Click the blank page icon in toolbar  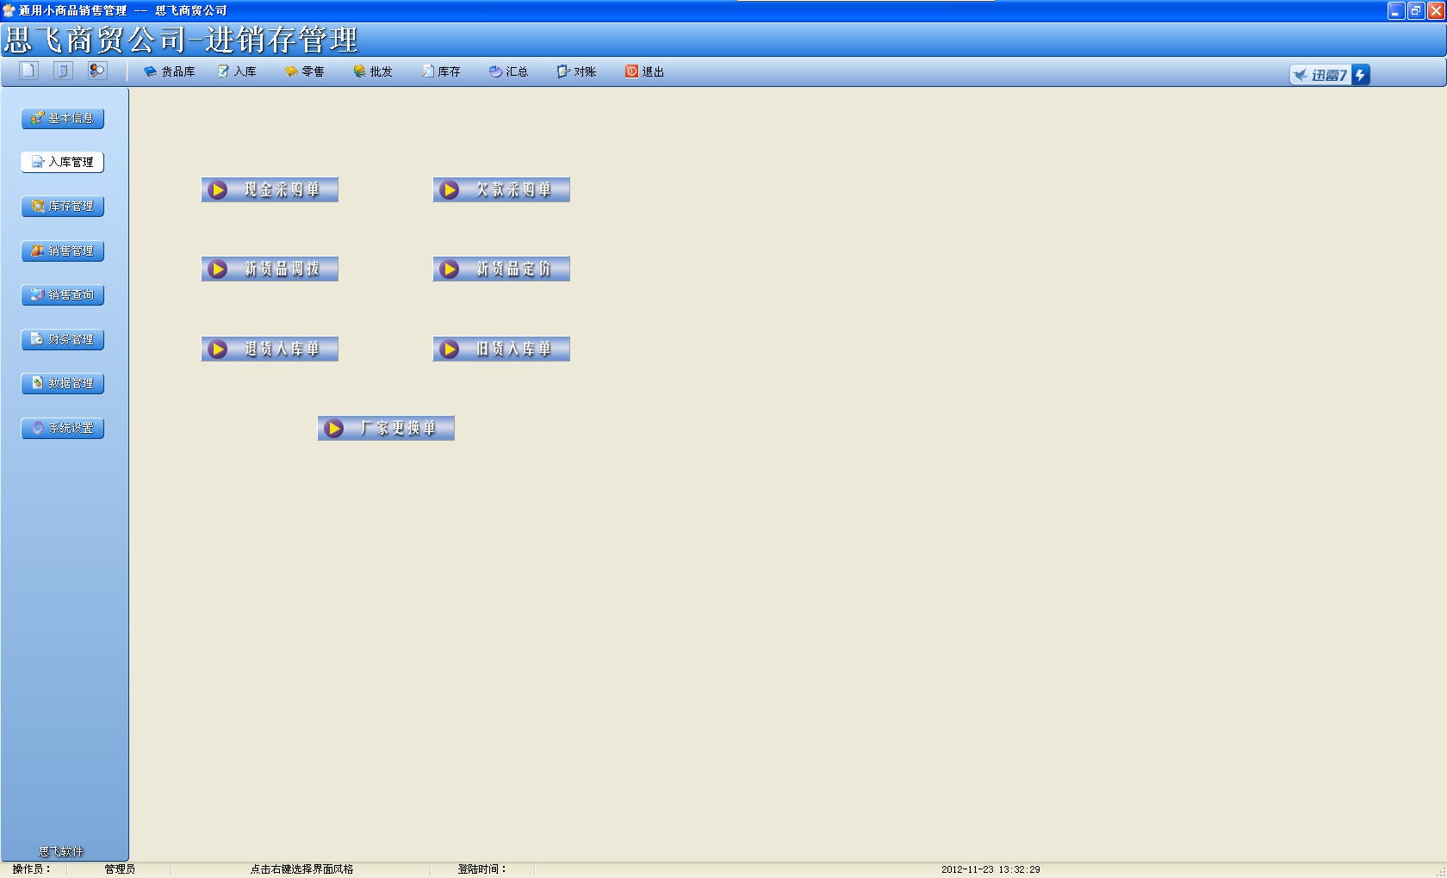[x=28, y=71]
